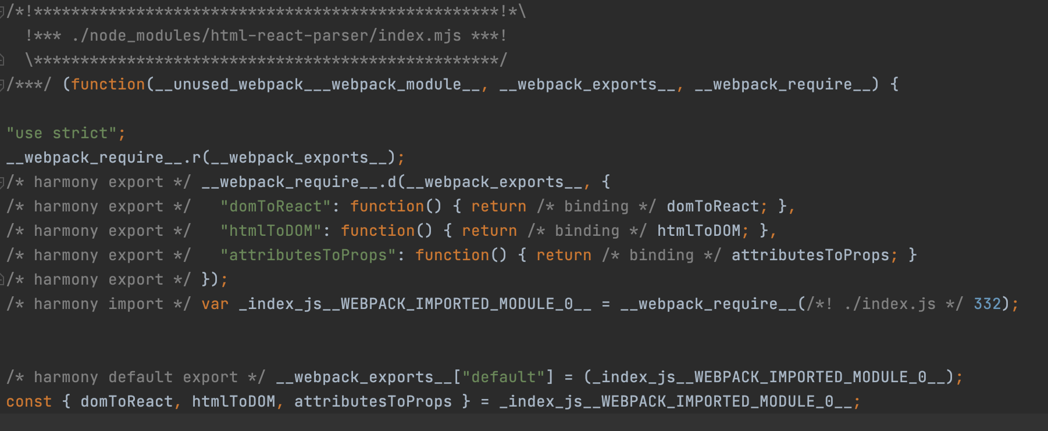Viewport: 1048px width, 431px height.
Task: Click the ./index.js comment inside the require call
Action: point(885,304)
